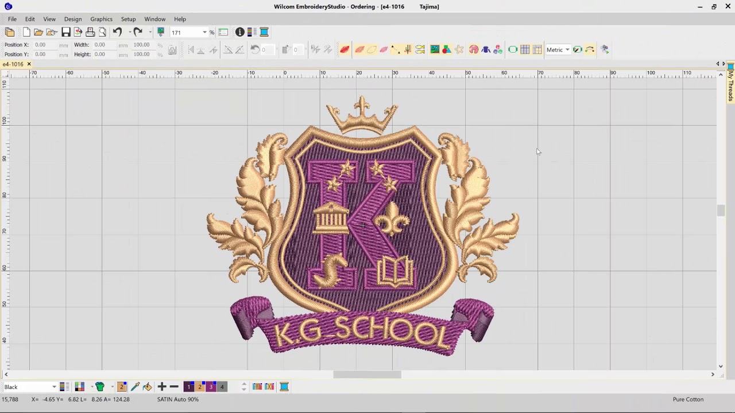Click the Print design icon
This screenshot has width=735, height=413.
coord(90,32)
